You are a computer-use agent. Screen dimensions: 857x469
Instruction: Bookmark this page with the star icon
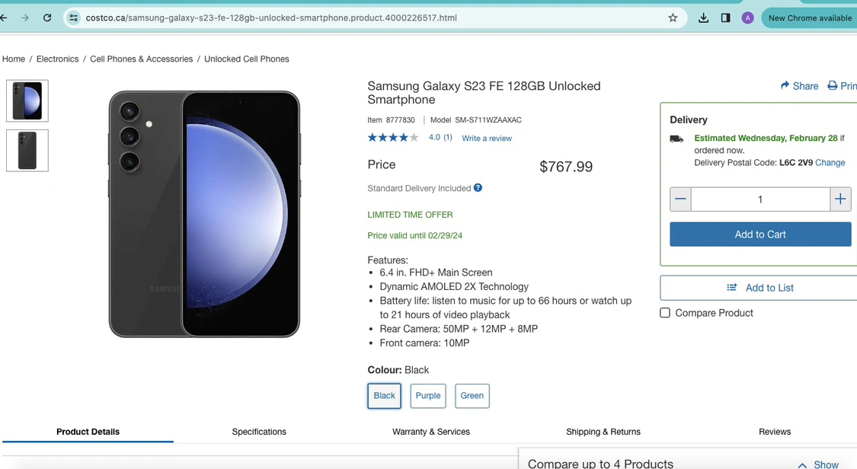673,18
